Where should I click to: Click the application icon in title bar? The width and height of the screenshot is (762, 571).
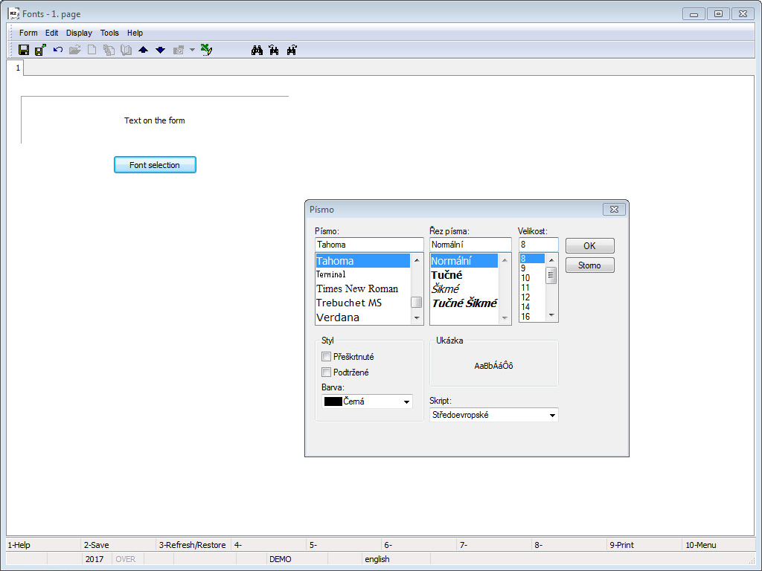(x=13, y=13)
